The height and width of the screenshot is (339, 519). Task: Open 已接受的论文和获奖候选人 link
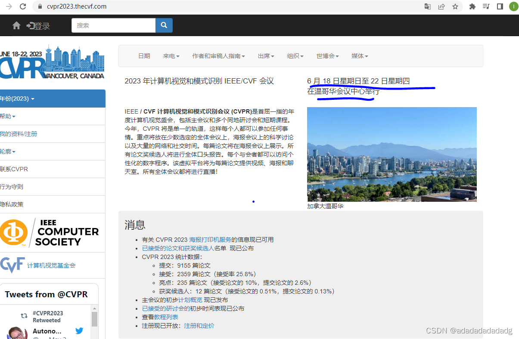178,248
